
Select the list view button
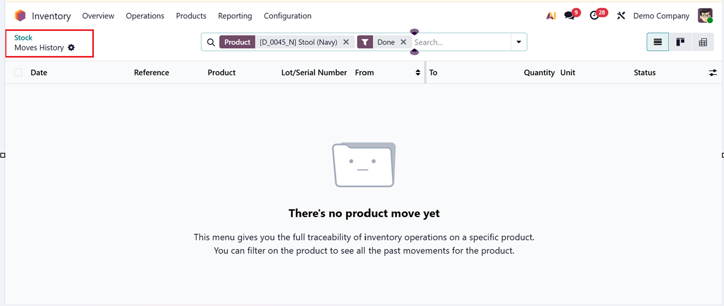pyautogui.click(x=658, y=42)
